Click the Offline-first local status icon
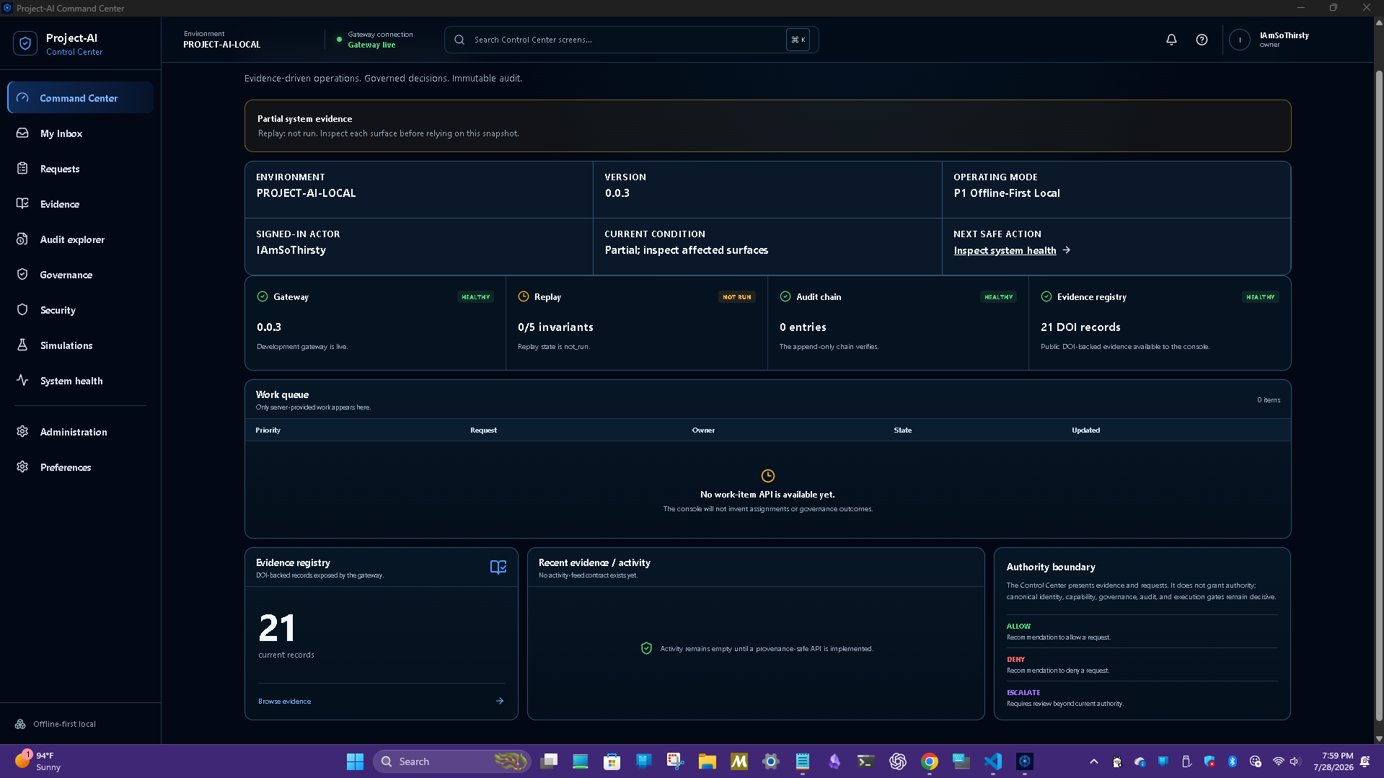The image size is (1384, 778). click(20, 724)
